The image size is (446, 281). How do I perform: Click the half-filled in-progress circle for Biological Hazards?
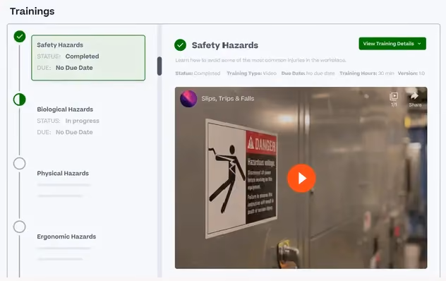pyautogui.click(x=20, y=100)
